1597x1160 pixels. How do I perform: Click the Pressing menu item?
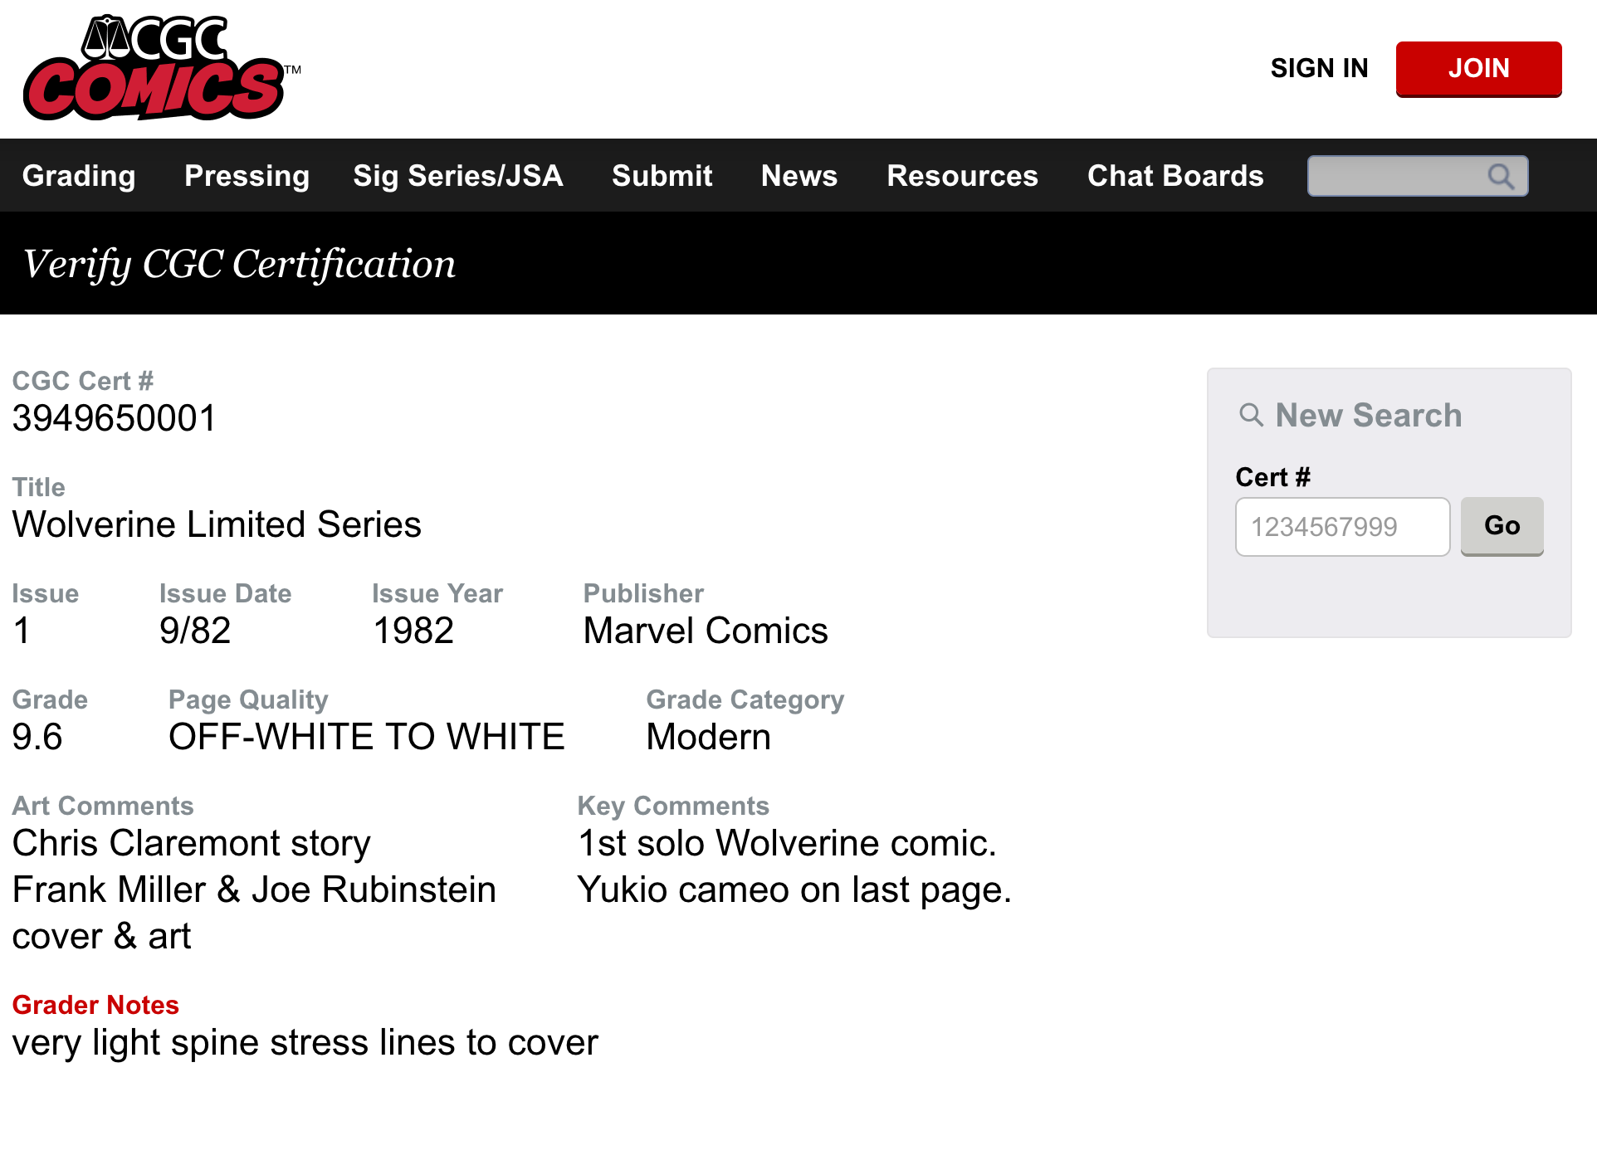click(x=247, y=175)
